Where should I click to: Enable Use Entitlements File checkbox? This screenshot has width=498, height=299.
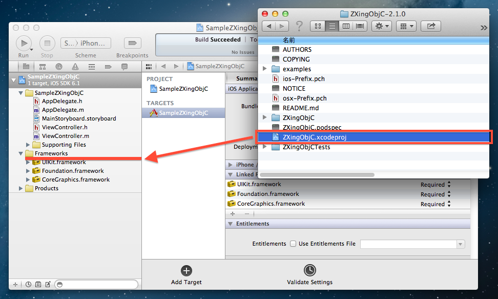(293, 244)
